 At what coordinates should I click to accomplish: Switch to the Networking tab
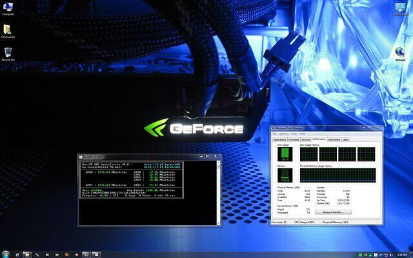(334, 139)
